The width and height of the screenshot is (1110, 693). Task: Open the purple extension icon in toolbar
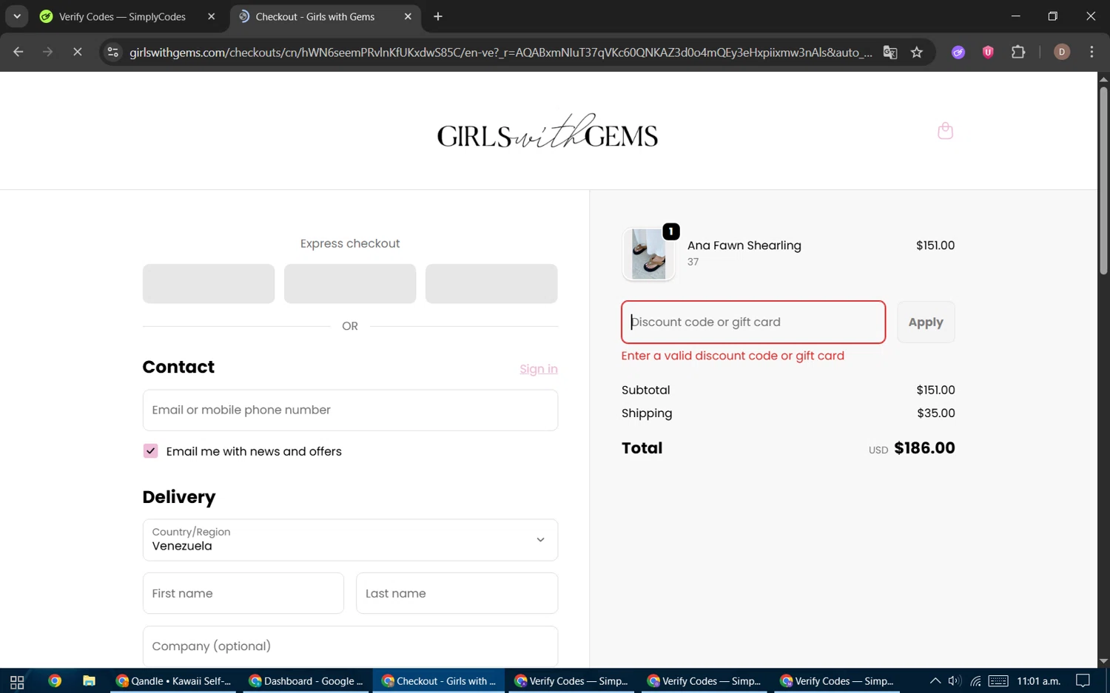coord(958,52)
